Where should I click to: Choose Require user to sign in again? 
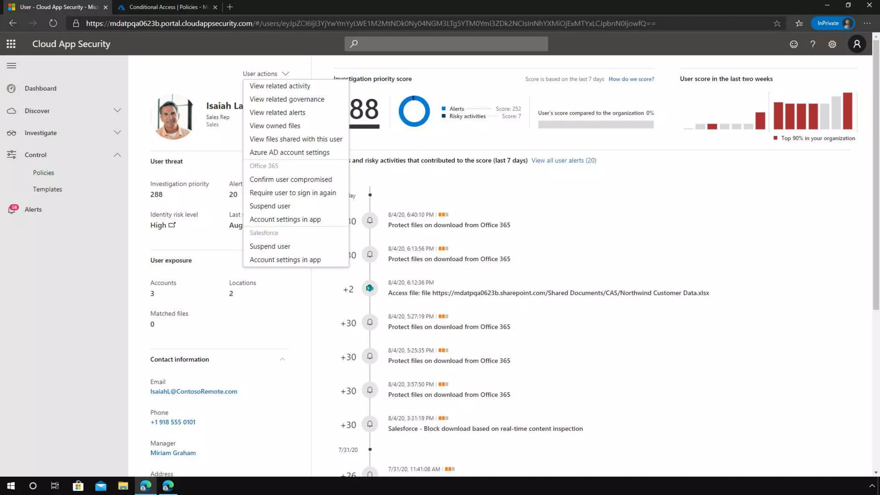coord(292,192)
